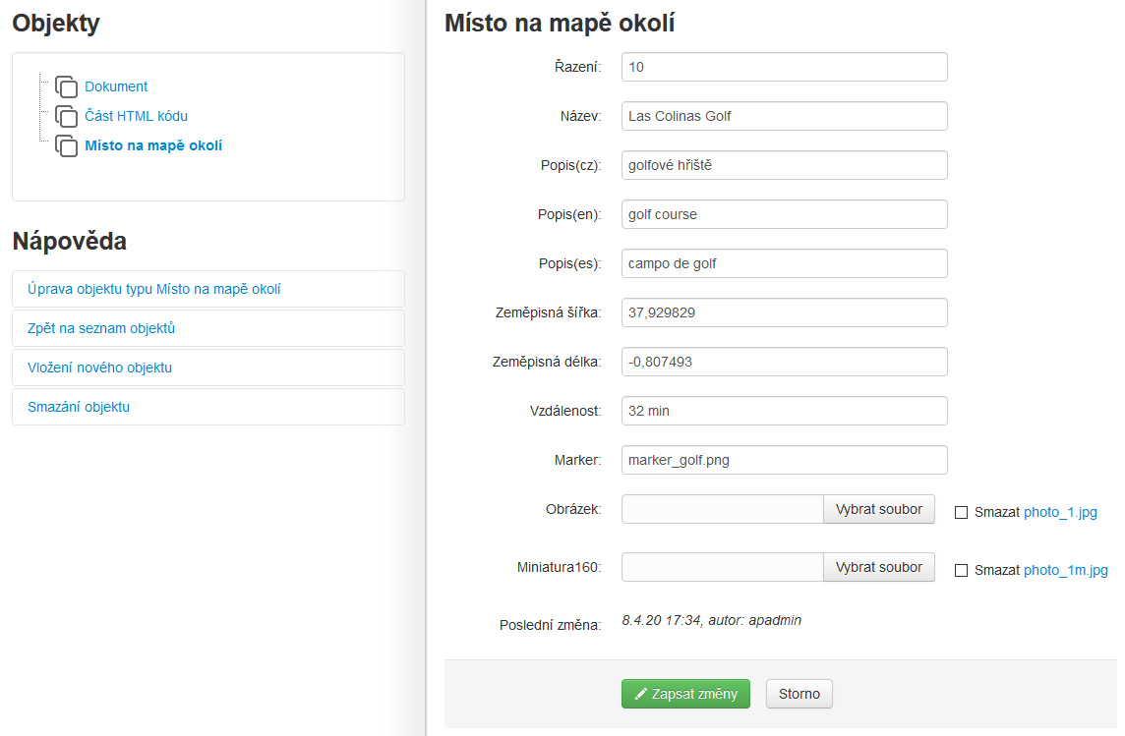Open the photo_1.jpg link

pyautogui.click(x=1060, y=512)
